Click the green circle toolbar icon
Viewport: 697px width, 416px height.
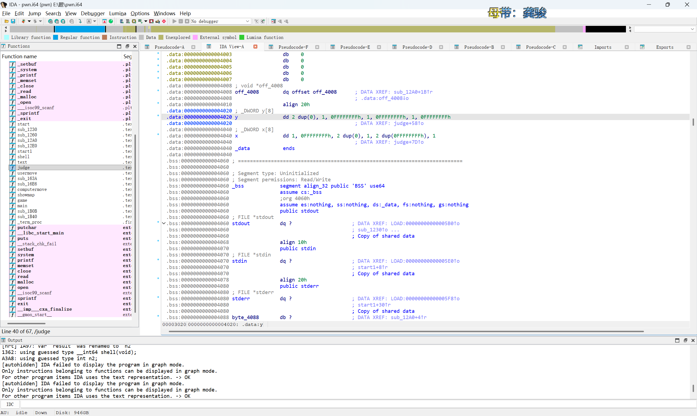point(111,21)
